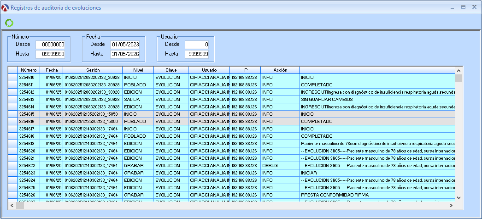Edit the Número Hasta field

coord(50,55)
